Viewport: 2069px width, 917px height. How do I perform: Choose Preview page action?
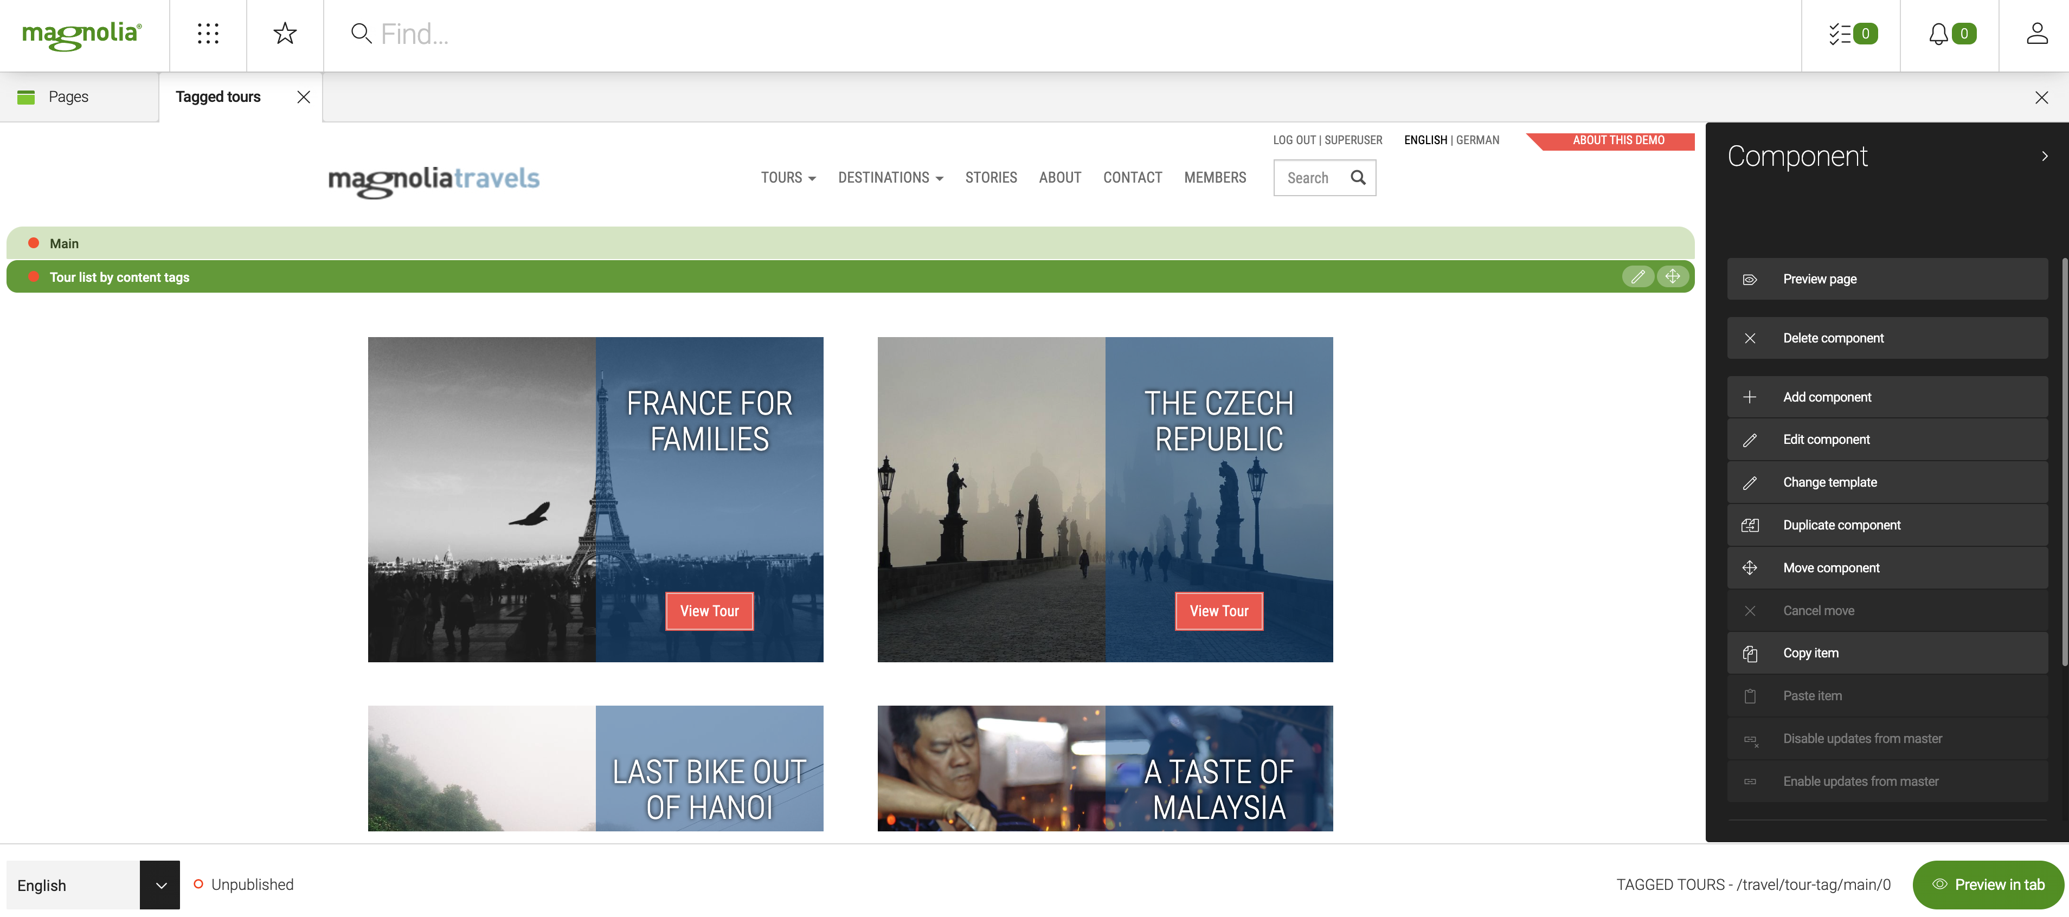1887,279
